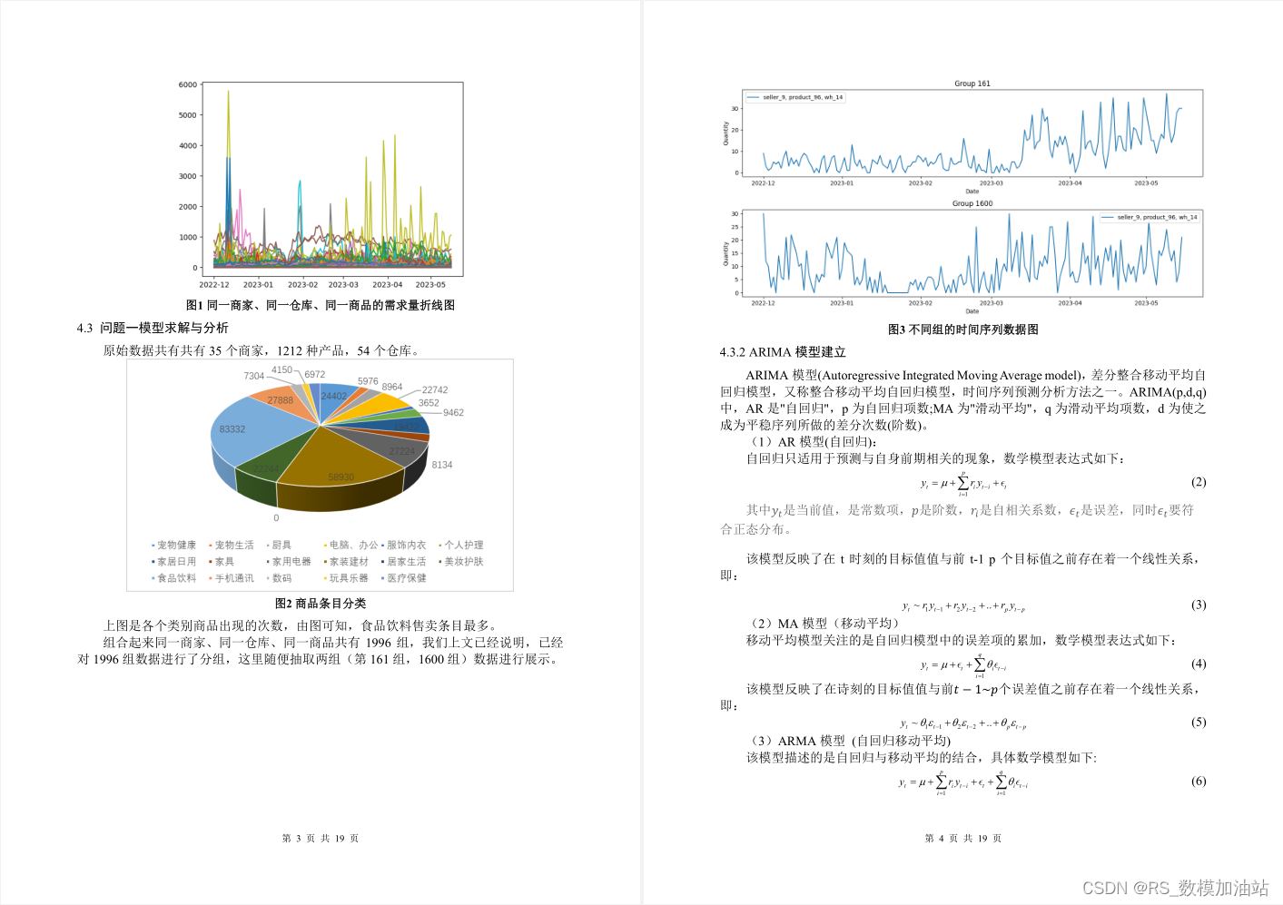Select the line （2）MA 模型（移动平均）
The image size is (1283, 905).
click(x=824, y=624)
